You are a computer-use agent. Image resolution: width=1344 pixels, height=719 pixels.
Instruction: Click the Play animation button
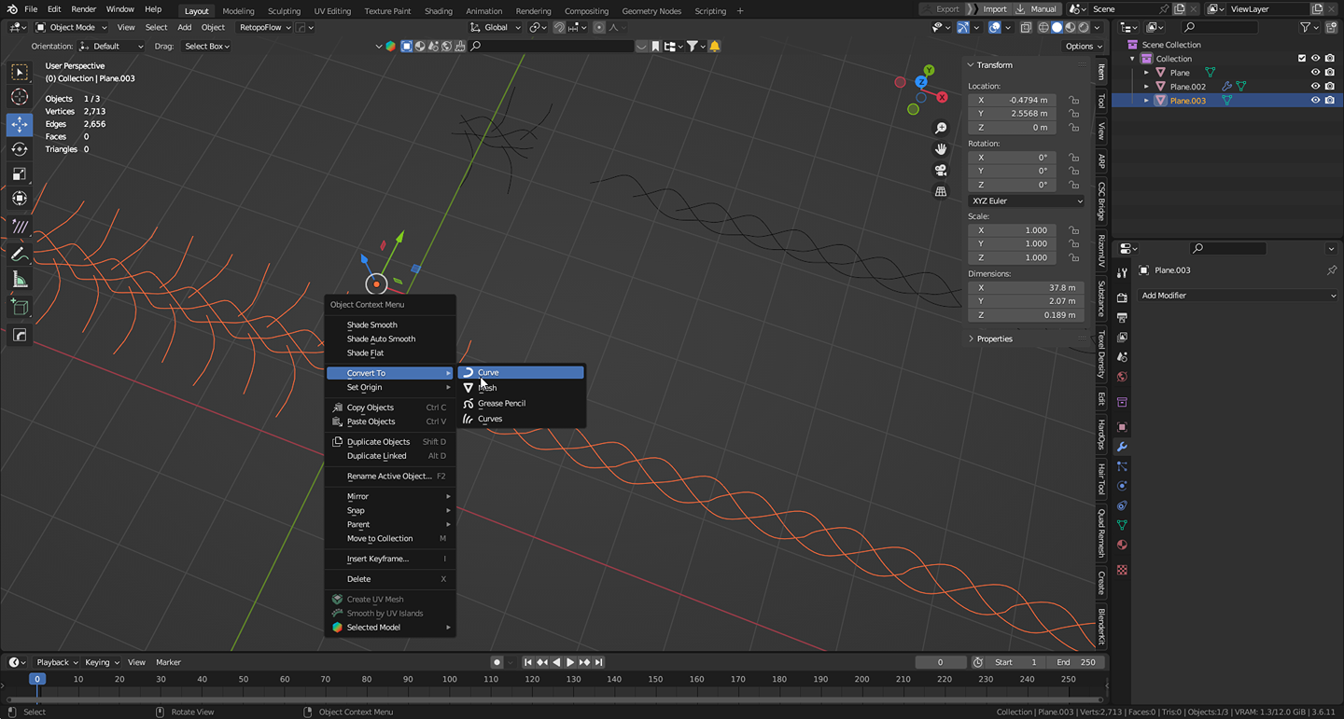[x=570, y=662]
